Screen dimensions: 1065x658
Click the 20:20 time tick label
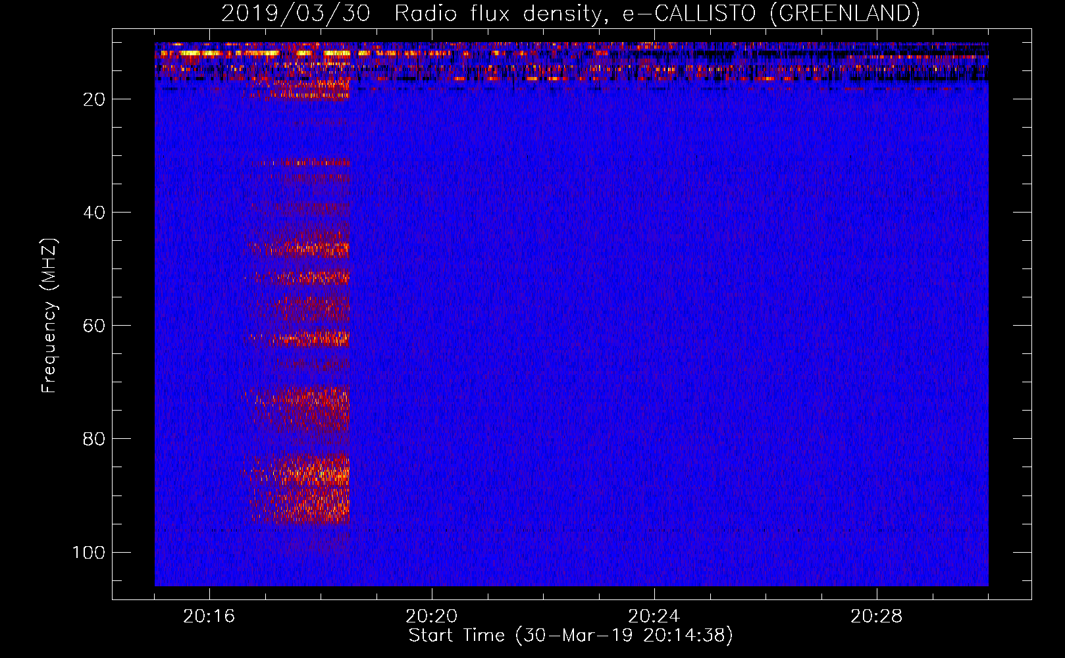tap(432, 617)
